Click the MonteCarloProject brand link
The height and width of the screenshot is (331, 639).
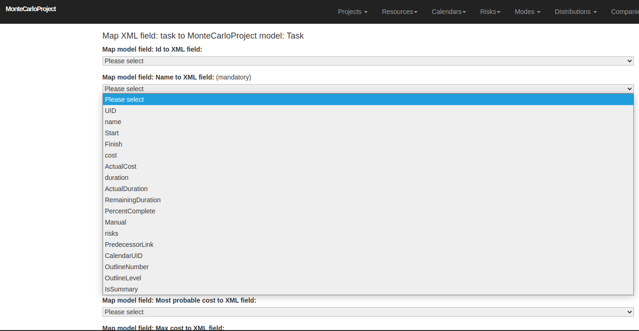[31, 9]
